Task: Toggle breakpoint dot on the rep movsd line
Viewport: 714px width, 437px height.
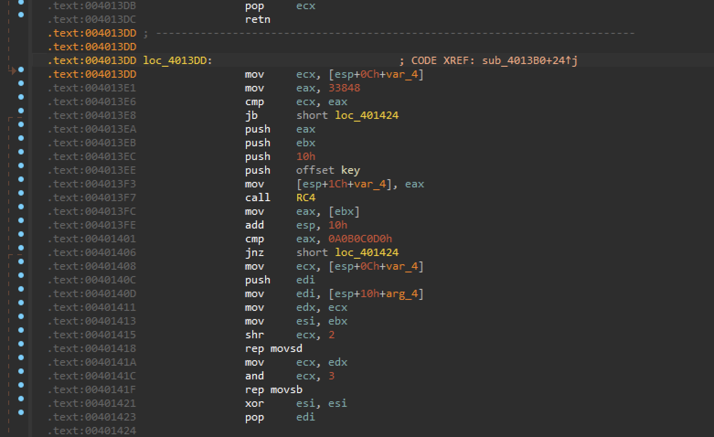Action: point(21,344)
